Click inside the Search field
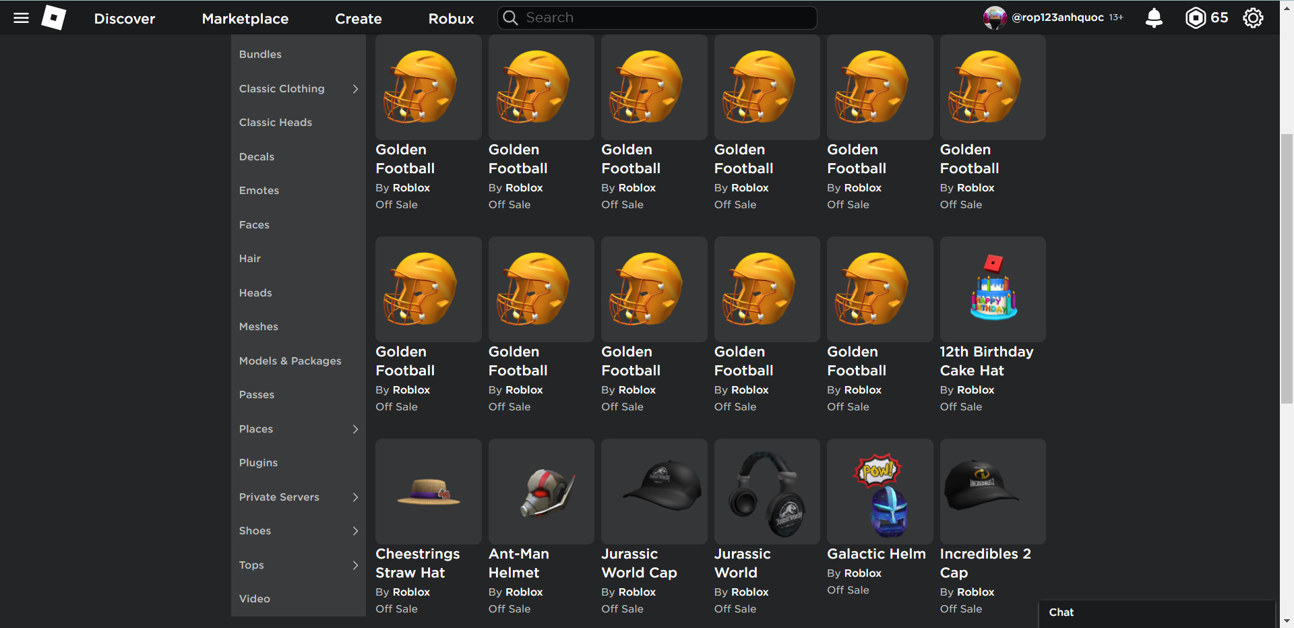Screen dimensions: 1294x628 point(657,18)
